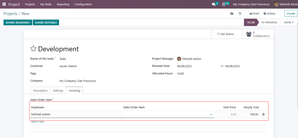Expand the MORE stages dropdown

click(288, 22)
